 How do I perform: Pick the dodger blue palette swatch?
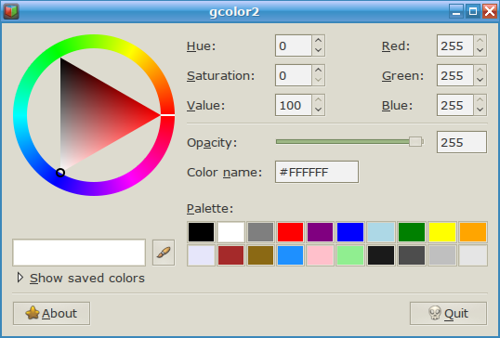coord(290,255)
